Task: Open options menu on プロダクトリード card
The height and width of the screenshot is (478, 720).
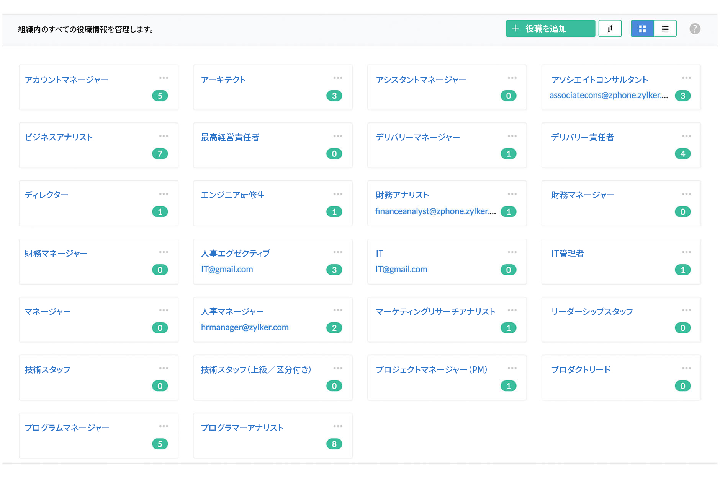Action: pyautogui.click(x=686, y=368)
